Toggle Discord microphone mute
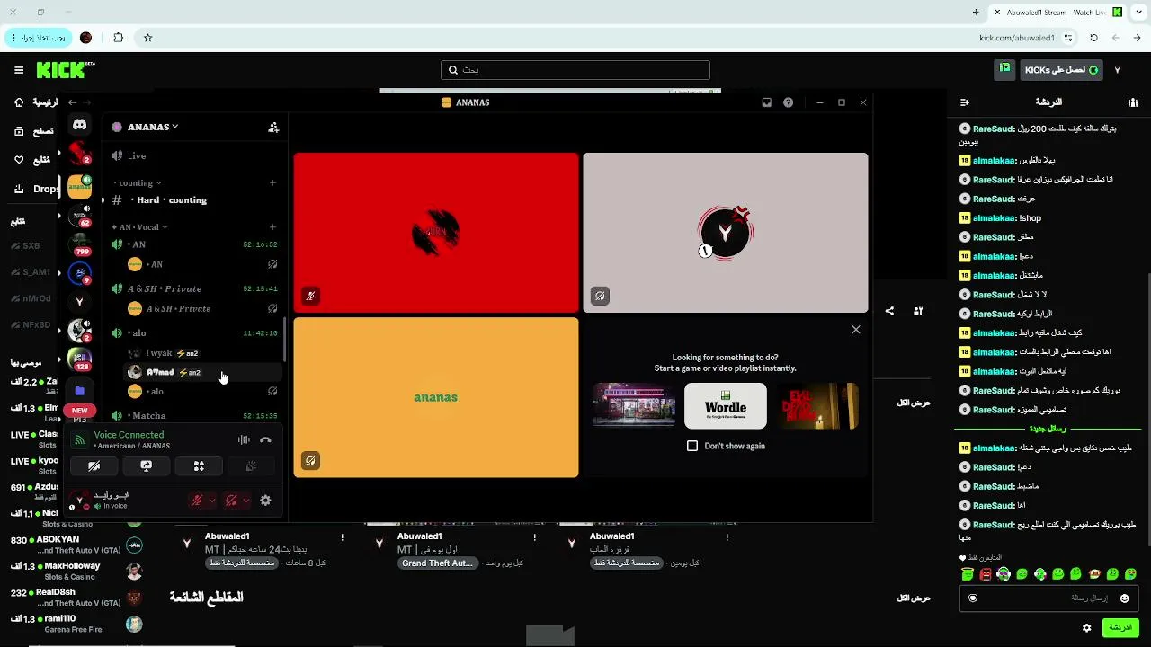Image resolution: width=1151 pixels, height=647 pixels. [196, 501]
